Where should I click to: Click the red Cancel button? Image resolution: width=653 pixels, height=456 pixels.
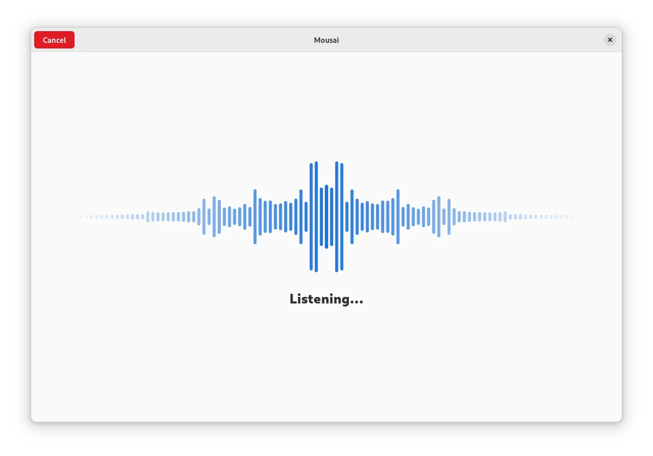tap(54, 40)
